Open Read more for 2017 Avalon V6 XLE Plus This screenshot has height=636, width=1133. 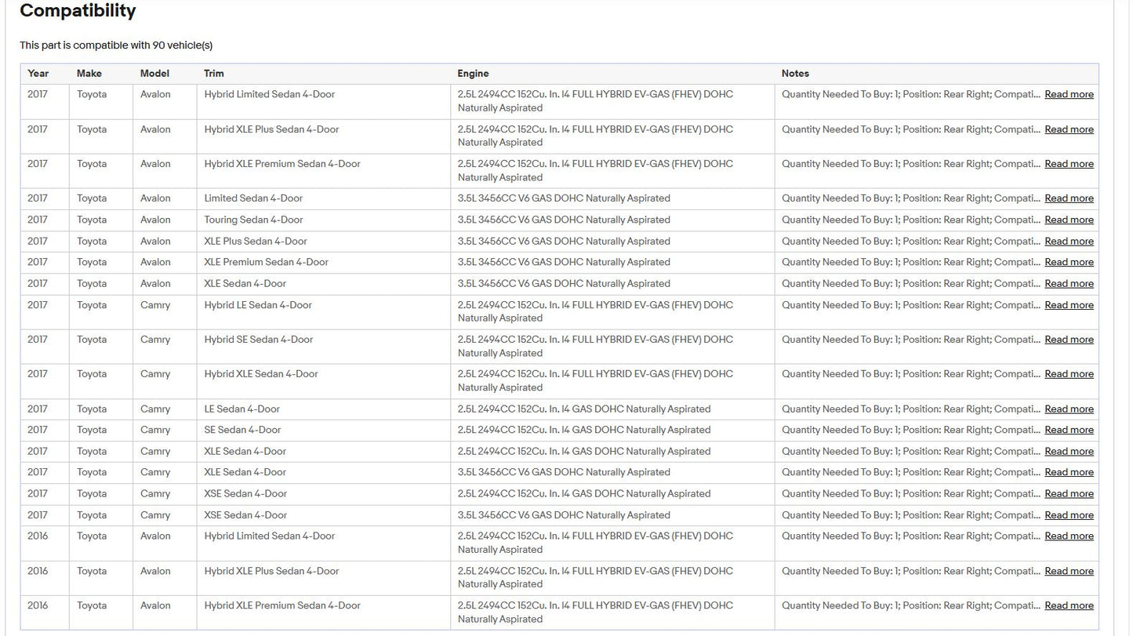coord(1069,241)
